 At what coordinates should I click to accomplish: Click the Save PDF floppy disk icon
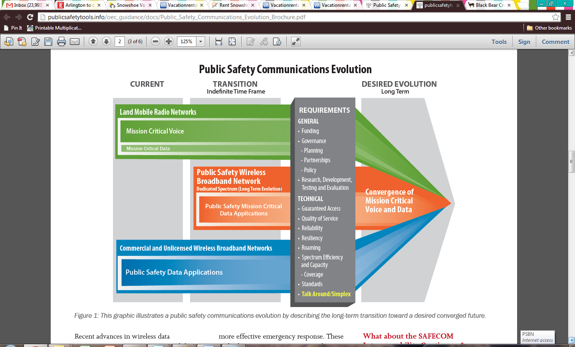coord(48,42)
